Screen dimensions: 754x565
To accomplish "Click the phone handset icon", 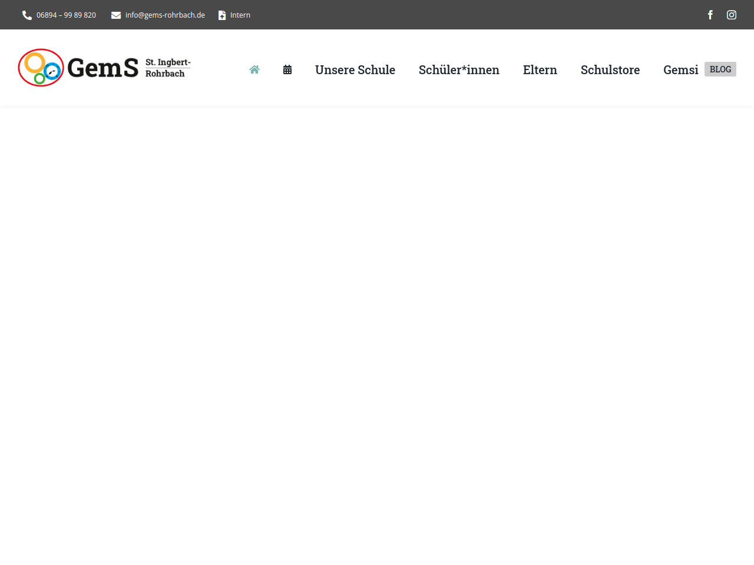I will (27, 15).
